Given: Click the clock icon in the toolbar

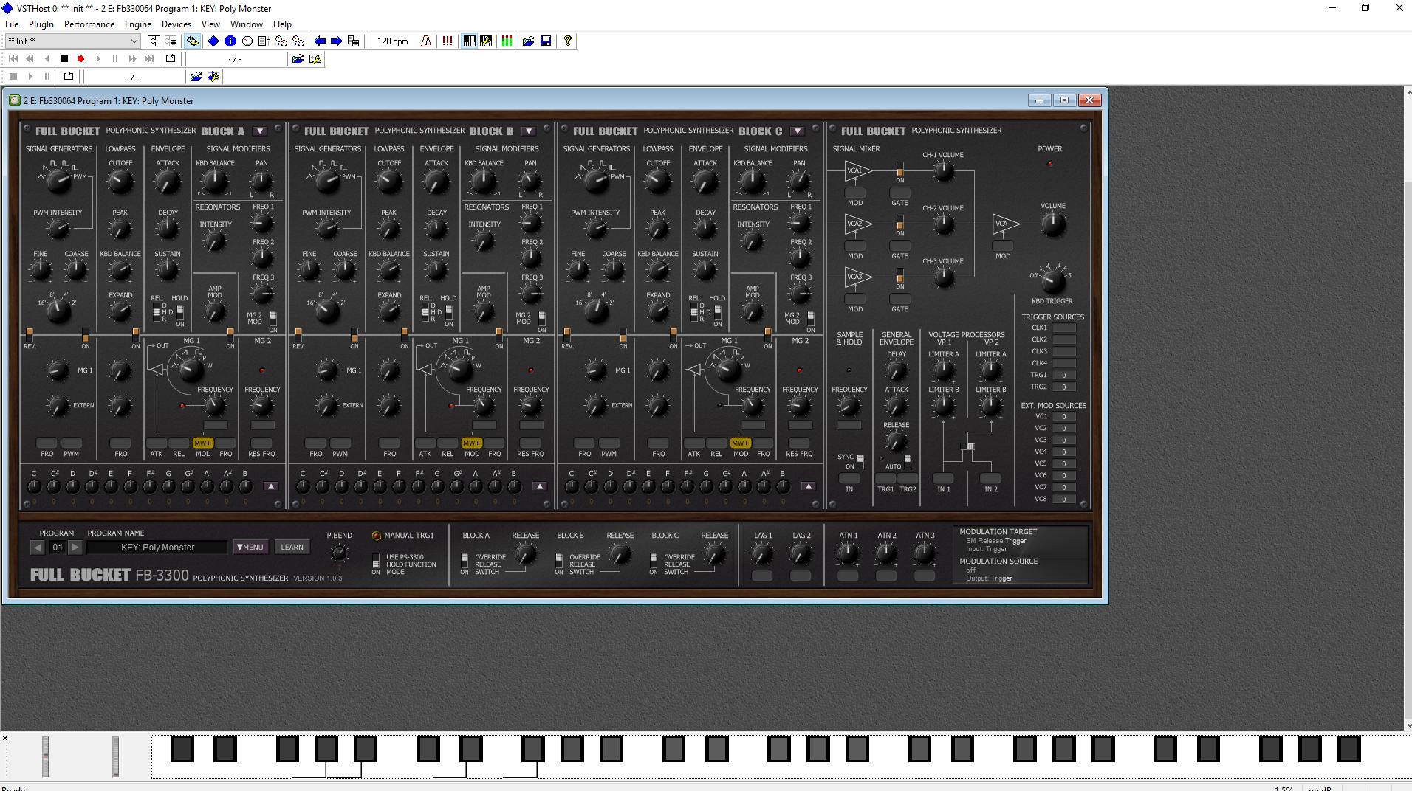Looking at the screenshot, I should click(247, 41).
